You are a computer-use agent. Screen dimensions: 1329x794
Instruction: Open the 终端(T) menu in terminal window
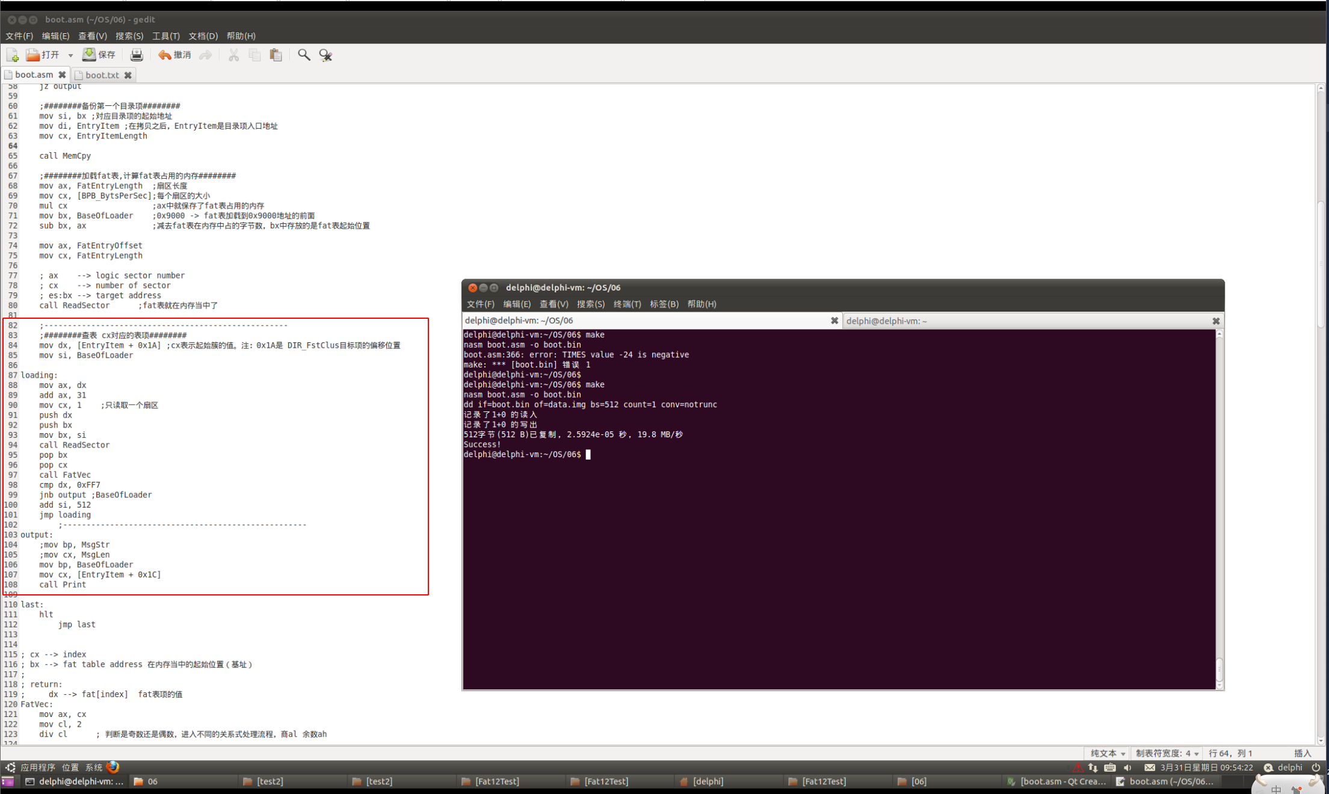pyautogui.click(x=627, y=304)
